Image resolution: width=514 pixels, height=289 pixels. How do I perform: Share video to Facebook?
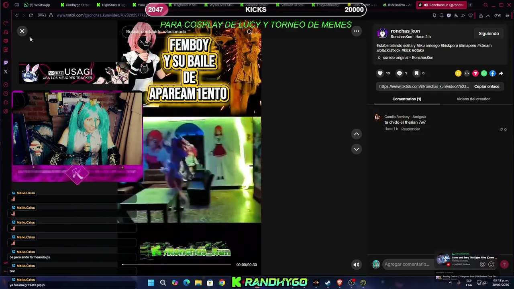492,73
